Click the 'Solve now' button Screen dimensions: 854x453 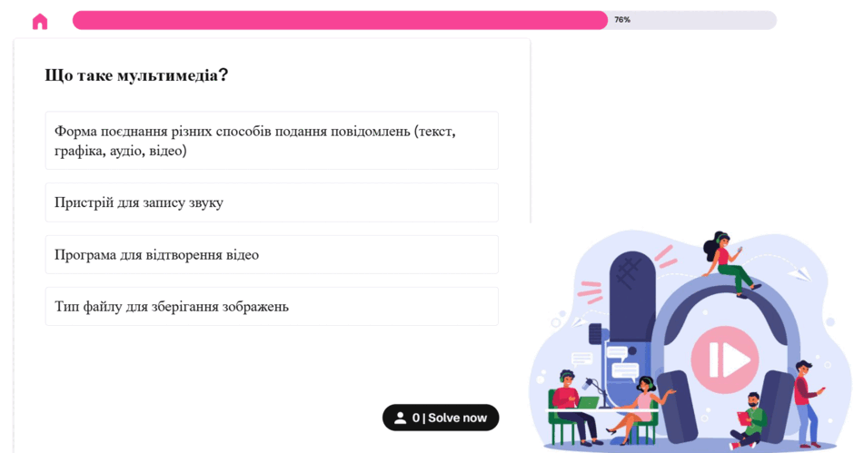[441, 418]
